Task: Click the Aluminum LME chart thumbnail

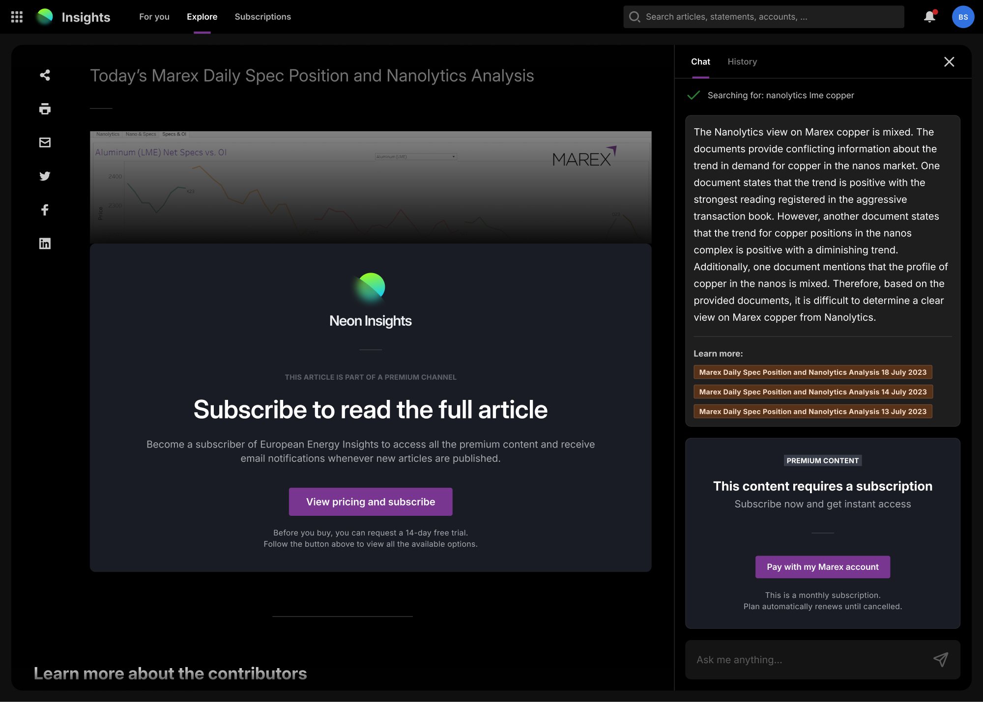Action: (x=371, y=187)
